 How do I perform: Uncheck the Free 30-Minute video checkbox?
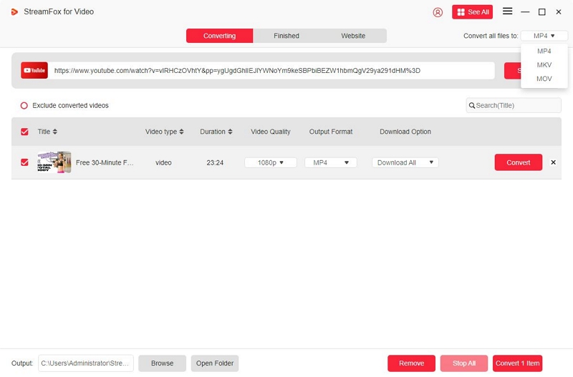point(24,162)
